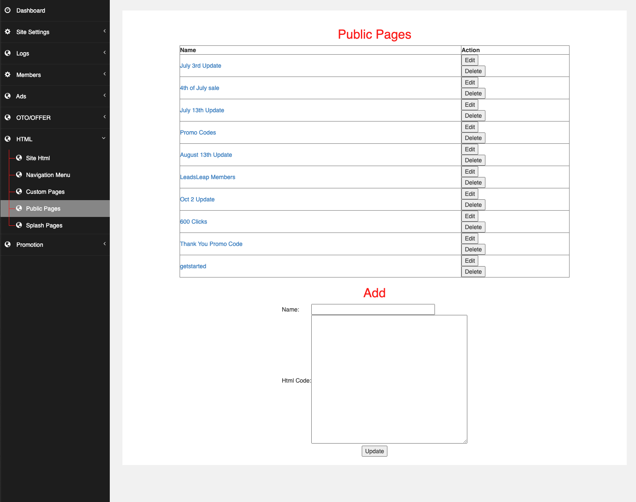Click the Dashboard gauge icon
The height and width of the screenshot is (502, 636).
click(8, 10)
